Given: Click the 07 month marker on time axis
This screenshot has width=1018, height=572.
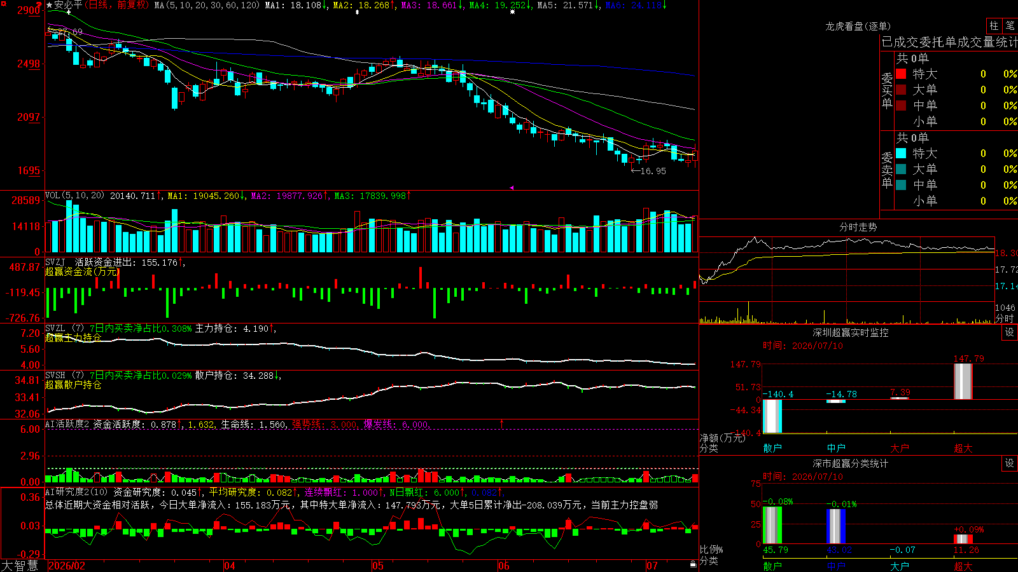Looking at the screenshot, I should pyautogui.click(x=652, y=566).
